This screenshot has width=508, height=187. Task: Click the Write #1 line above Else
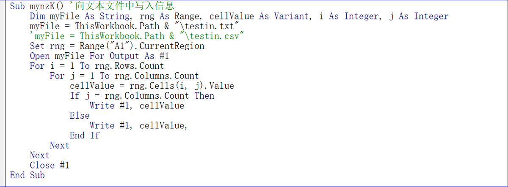137,106
